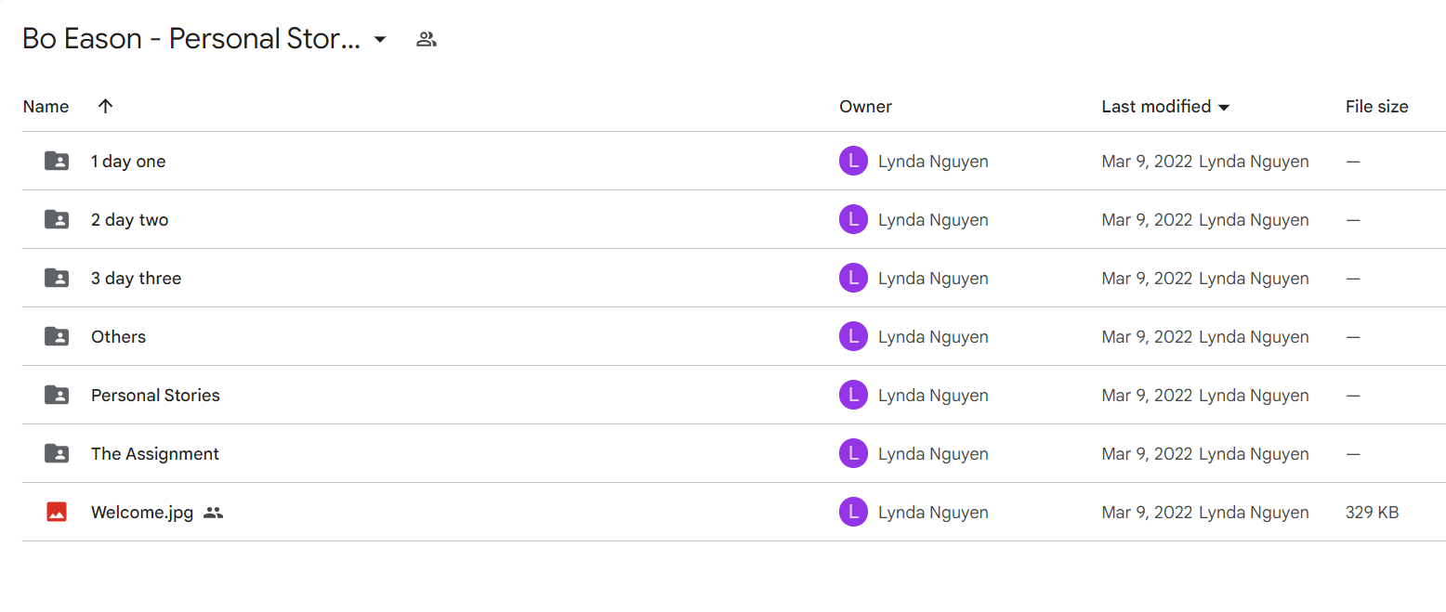
Task: Open The Assignment folder
Action: point(155,453)
